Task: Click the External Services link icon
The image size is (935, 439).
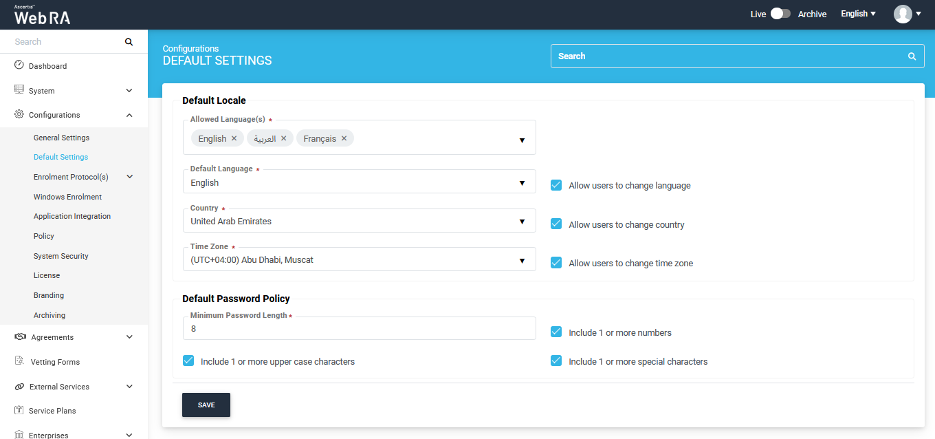Action: (x=19, y=387)
